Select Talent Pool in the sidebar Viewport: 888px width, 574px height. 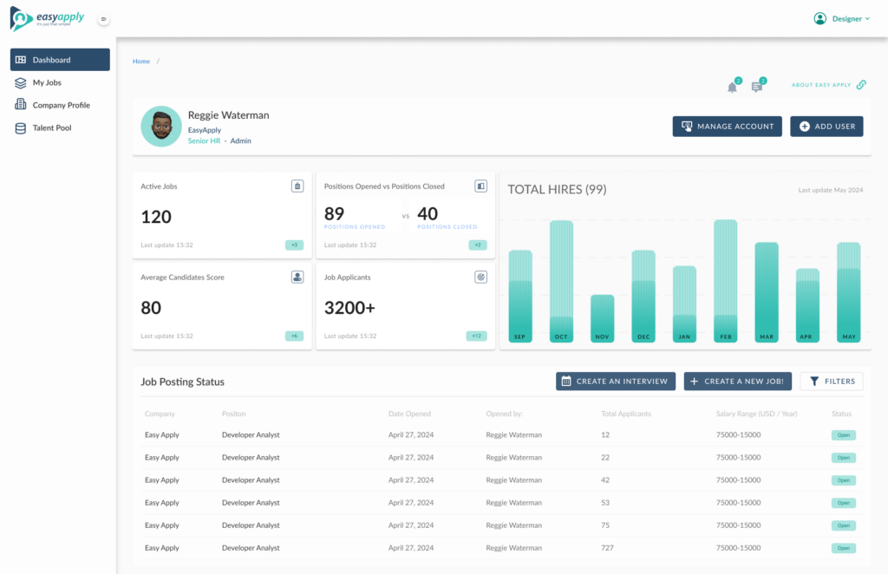[x=52, y=127]
